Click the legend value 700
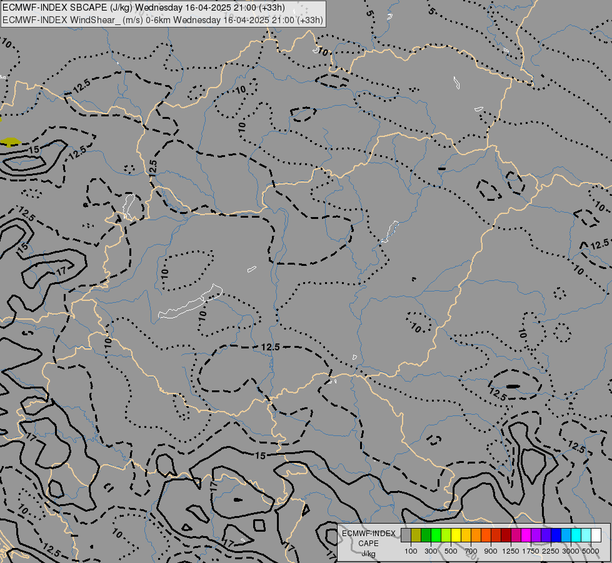612x563 pixels. 471,551
